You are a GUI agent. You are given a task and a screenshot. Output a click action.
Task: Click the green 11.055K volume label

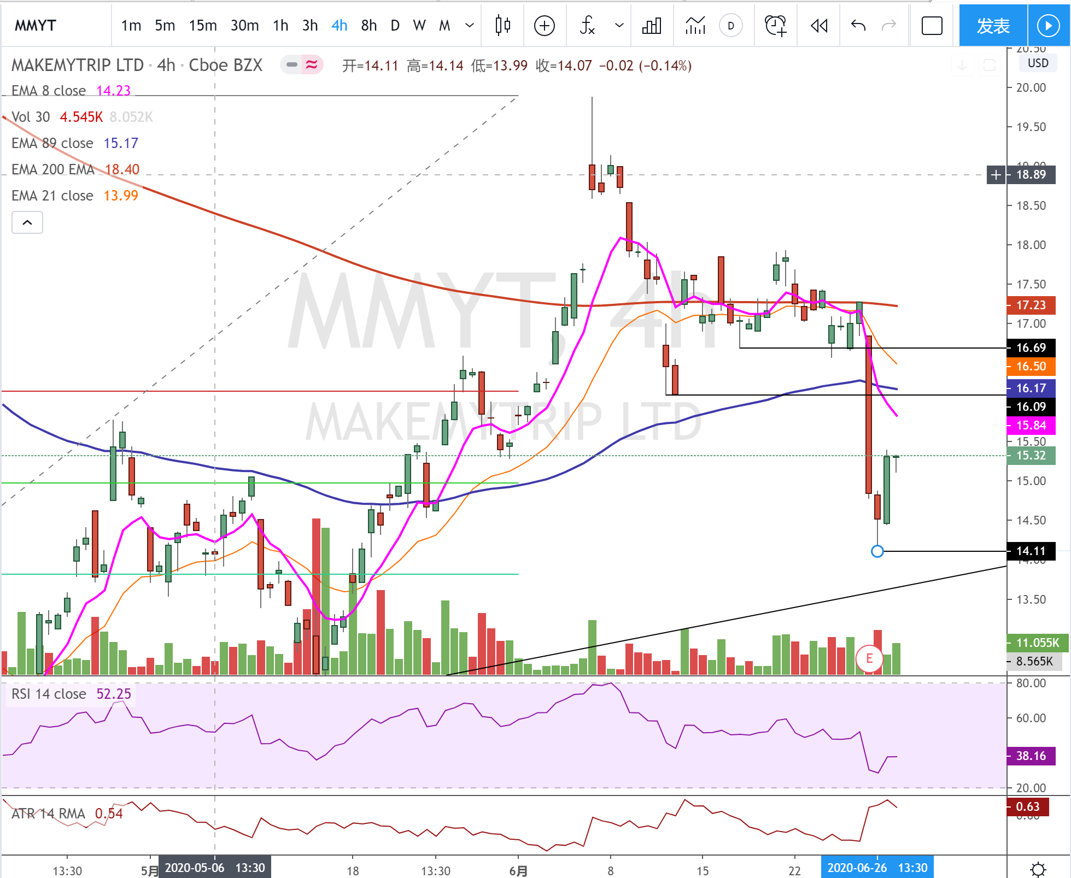(x=1037, y=643)
